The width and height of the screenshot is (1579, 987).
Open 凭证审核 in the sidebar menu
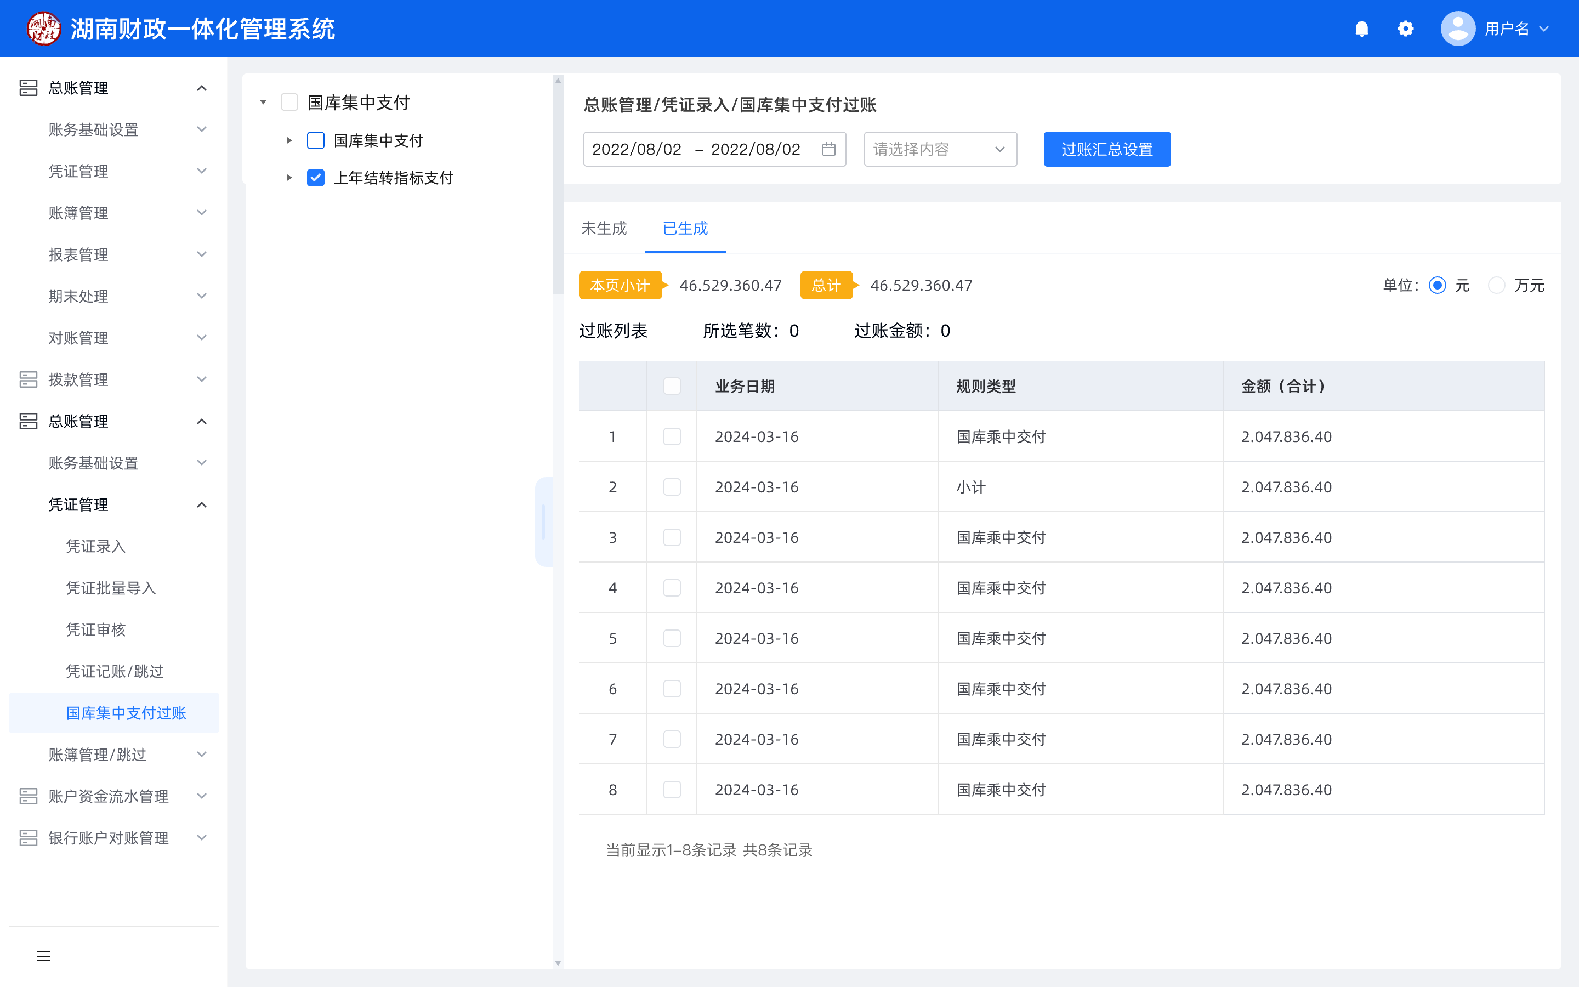(96, 629)
